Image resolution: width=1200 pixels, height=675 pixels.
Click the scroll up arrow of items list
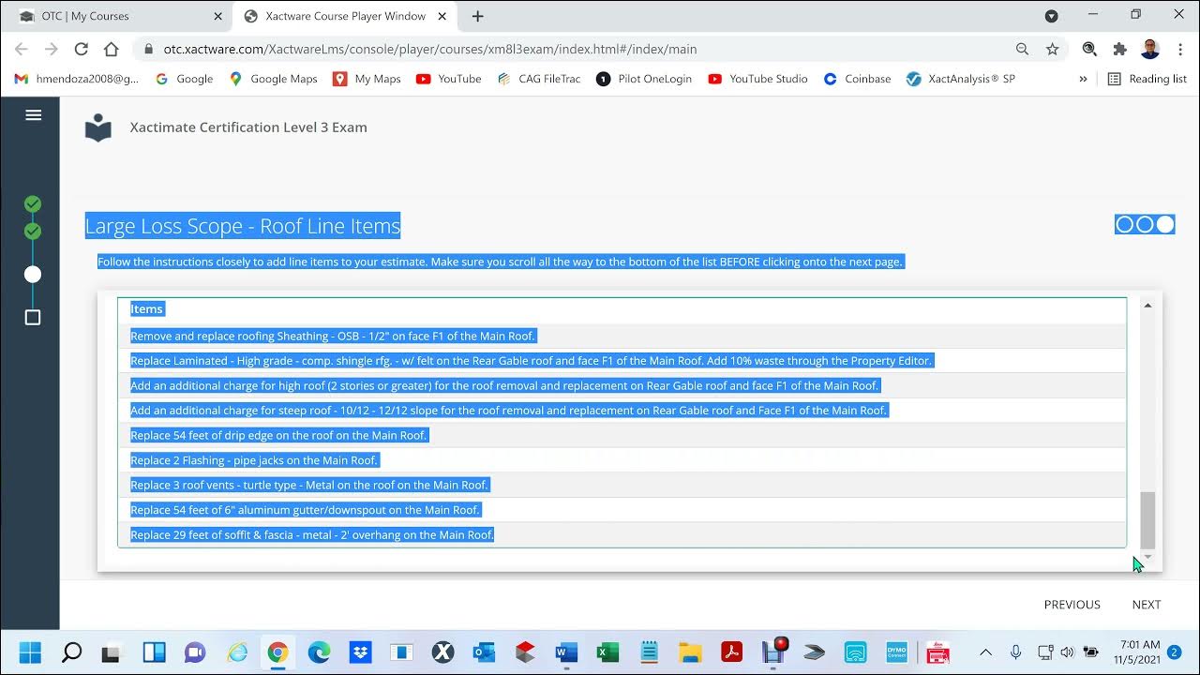pyautogui.click(x=1147, y=306)
